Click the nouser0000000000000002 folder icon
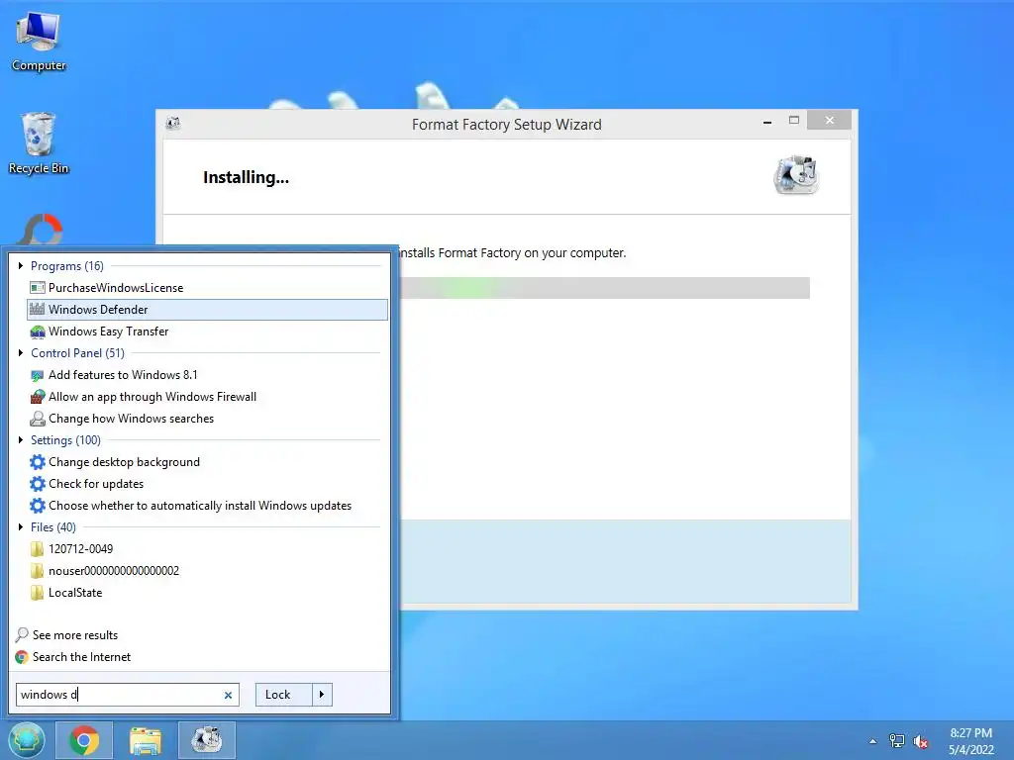This screenshot has width=1014, height=760. pos(38,571)
